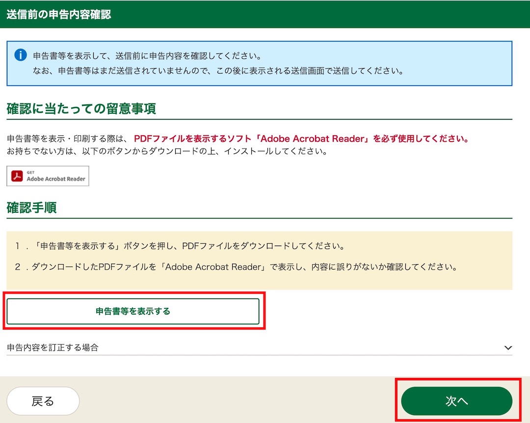Click the 申告書等を表示する button
The height and width of the screenshot is (423, 530).
133,311
